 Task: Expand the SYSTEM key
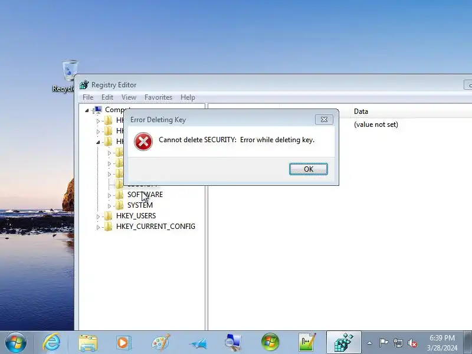[109, 206]
